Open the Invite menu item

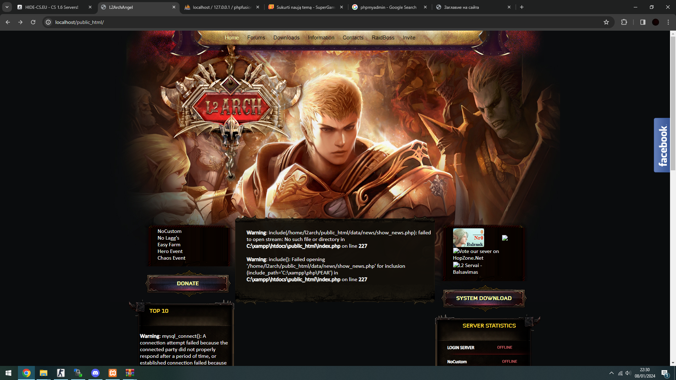(409, 38)
